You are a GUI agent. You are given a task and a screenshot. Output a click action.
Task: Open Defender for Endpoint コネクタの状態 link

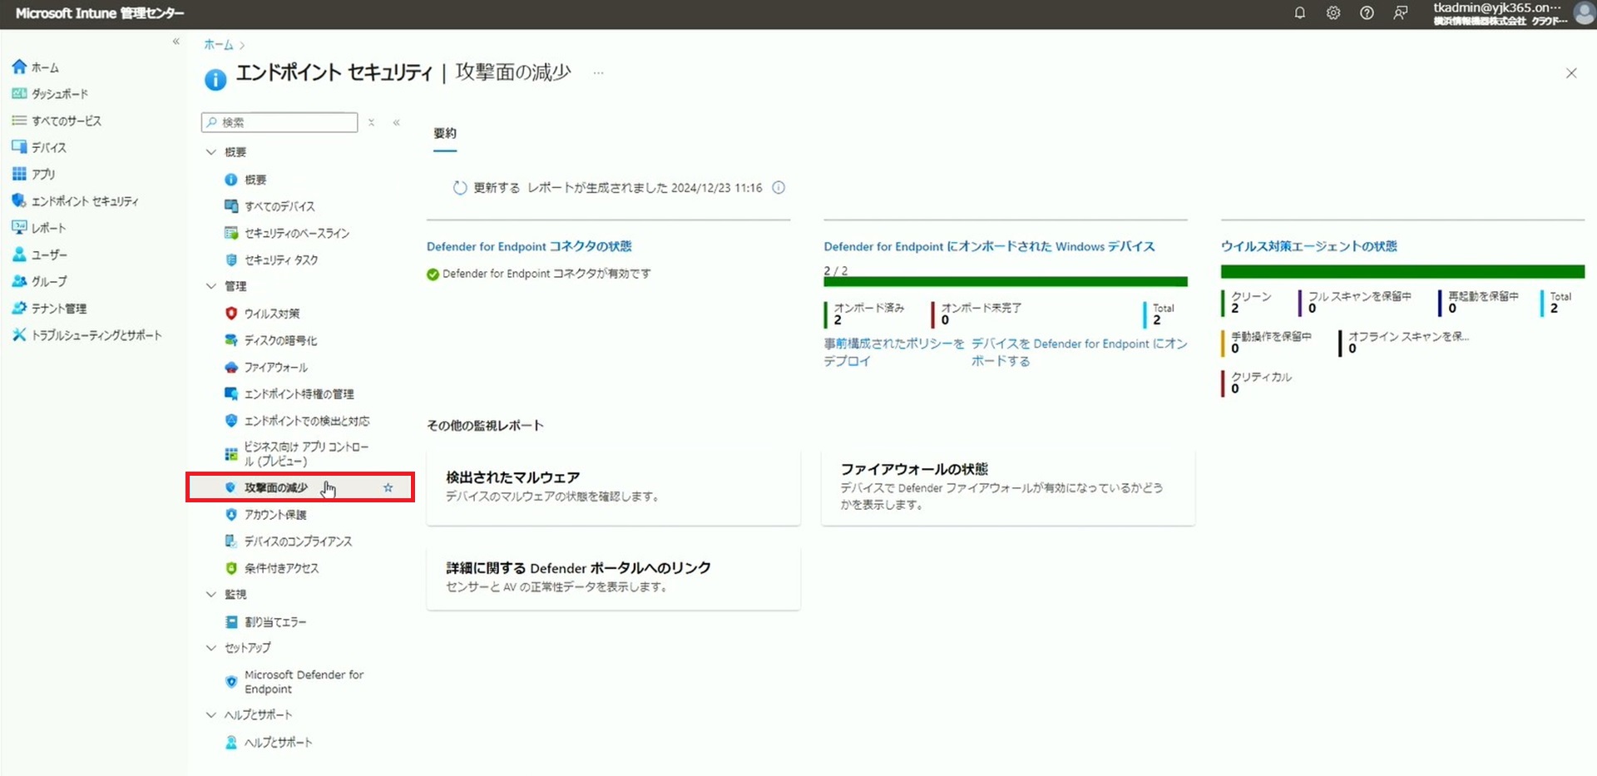[529, 246]
